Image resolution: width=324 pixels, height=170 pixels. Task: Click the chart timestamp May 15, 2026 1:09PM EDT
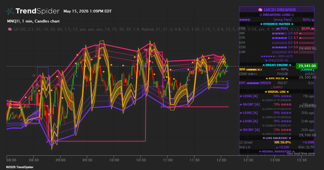point(88,11)
